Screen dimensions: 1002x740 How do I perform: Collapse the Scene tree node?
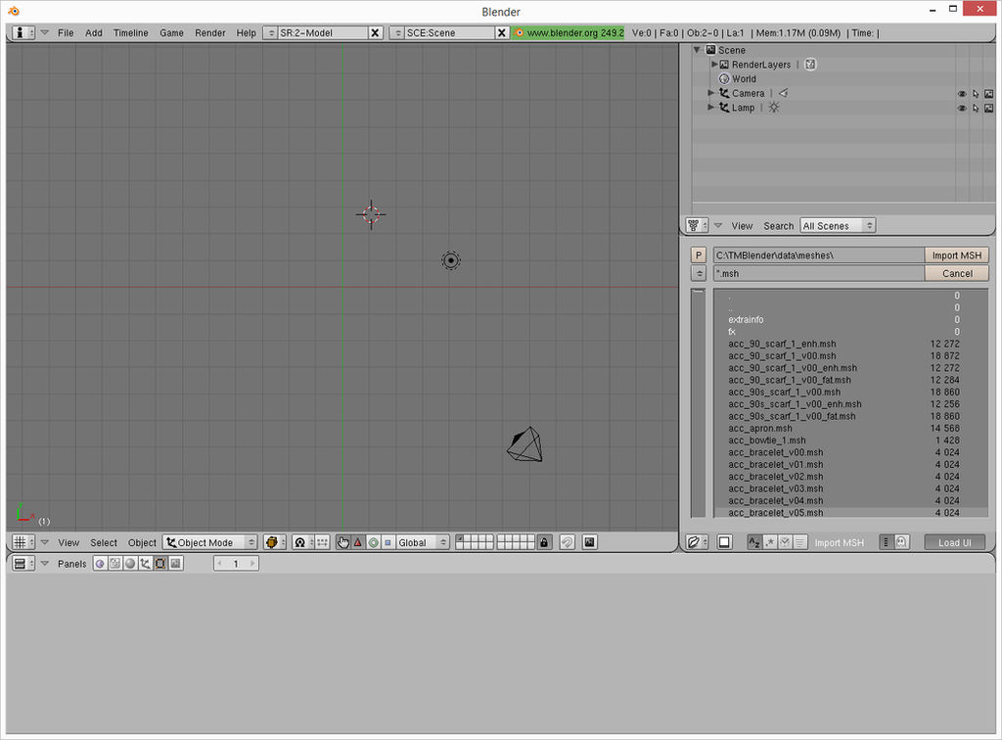[x=697, y=50]
